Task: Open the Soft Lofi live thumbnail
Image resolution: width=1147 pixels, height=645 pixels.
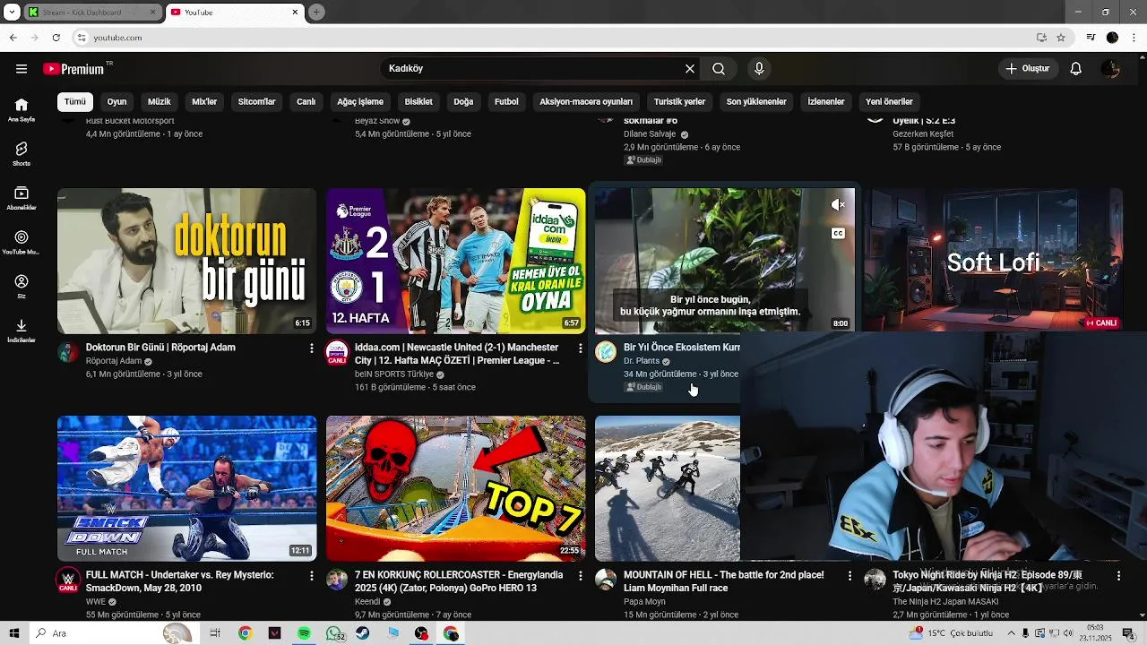Action: [x=993, y=260]
